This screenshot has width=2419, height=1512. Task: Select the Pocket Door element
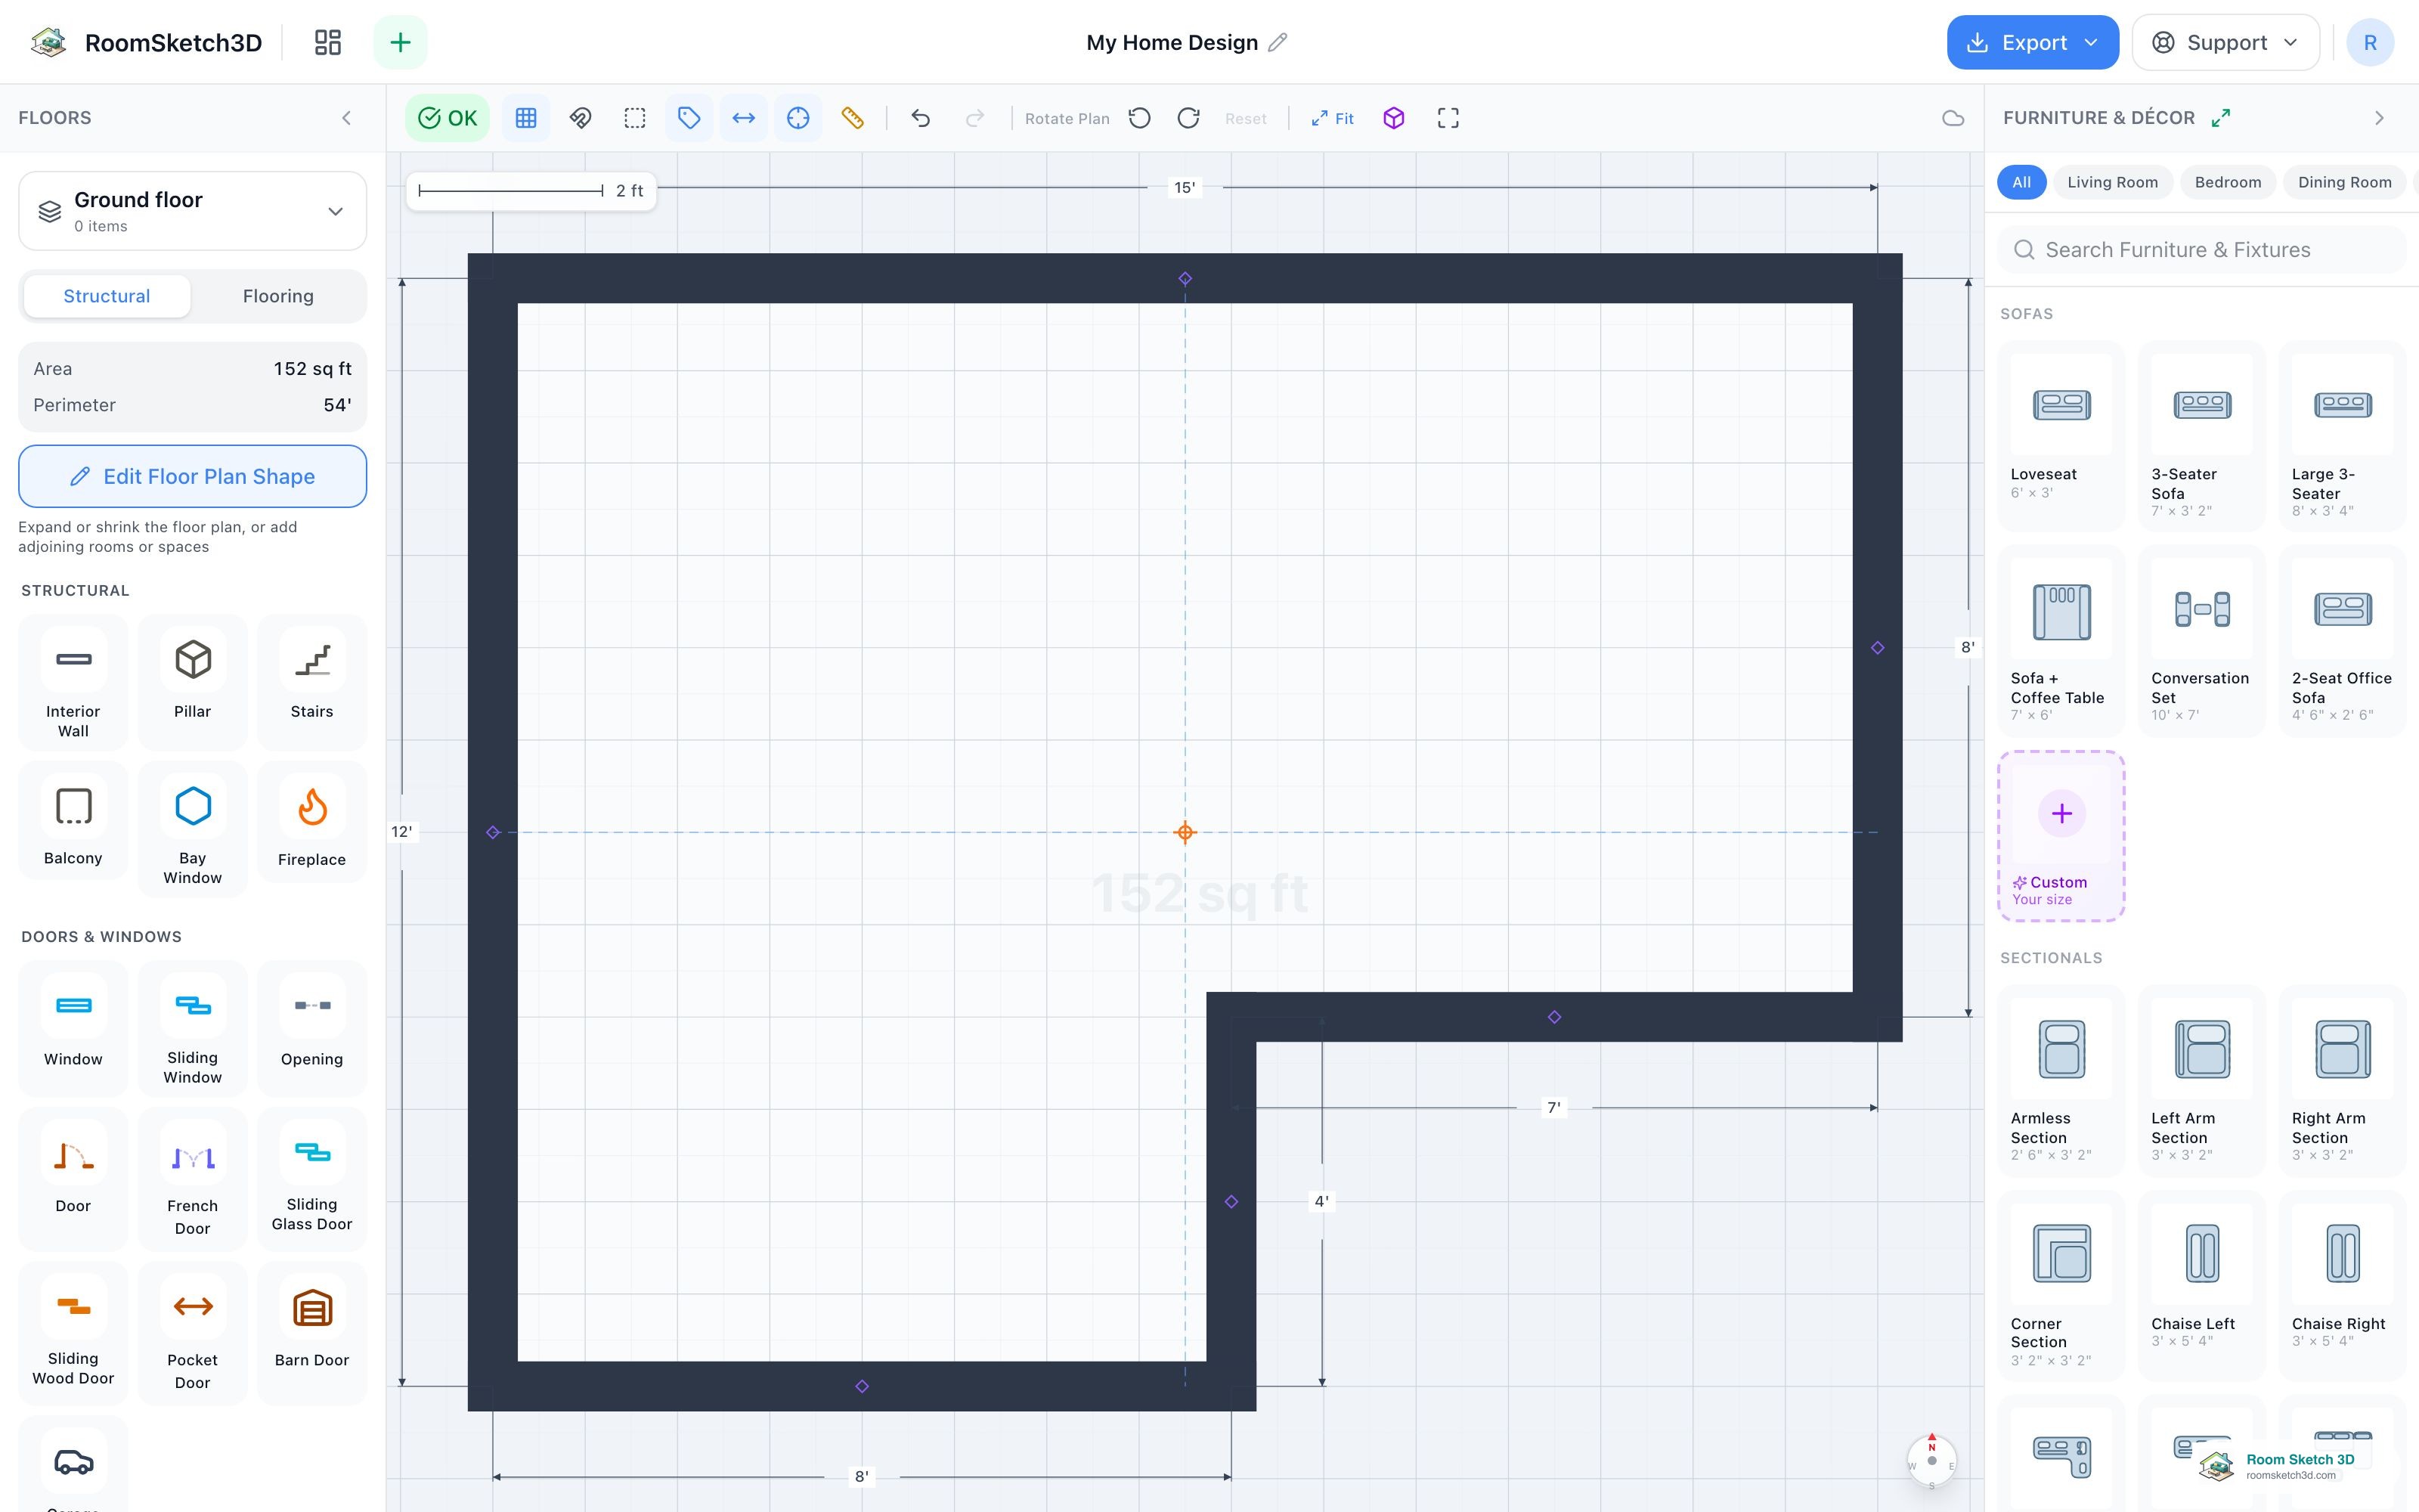193,1332
